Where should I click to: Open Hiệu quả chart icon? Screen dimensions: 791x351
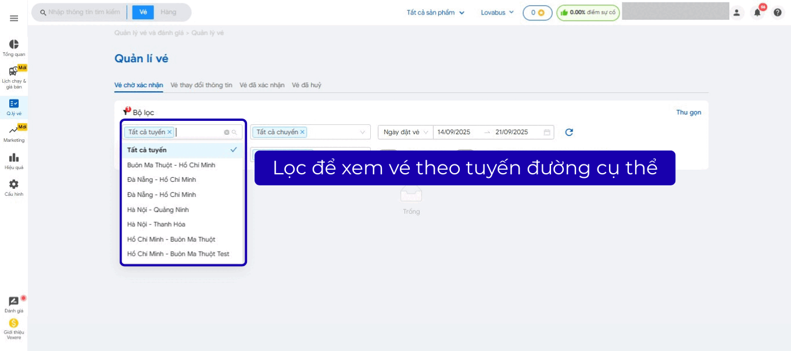click(14, 157)
